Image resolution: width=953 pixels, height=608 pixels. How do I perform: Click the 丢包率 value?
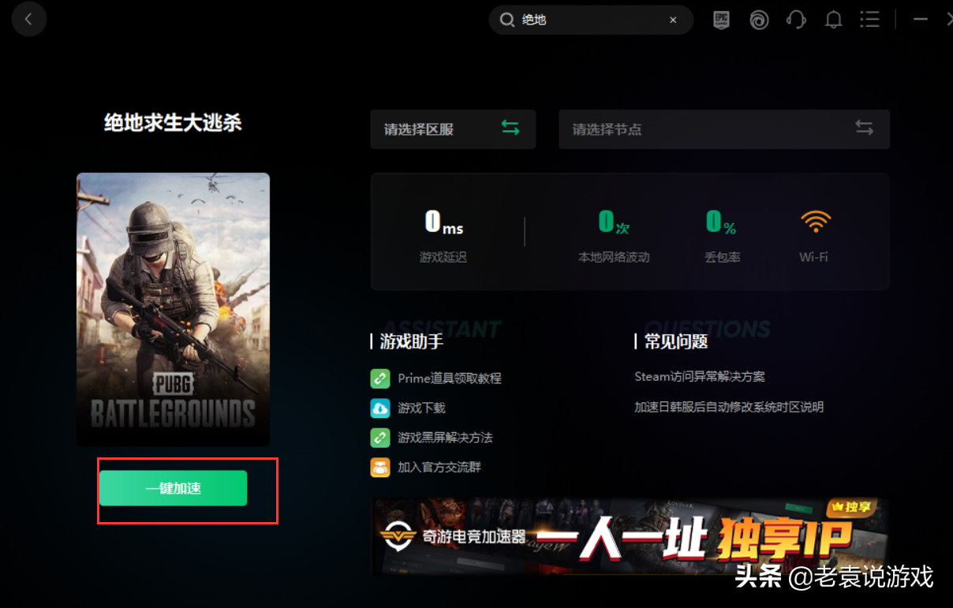tap(722, 222)
